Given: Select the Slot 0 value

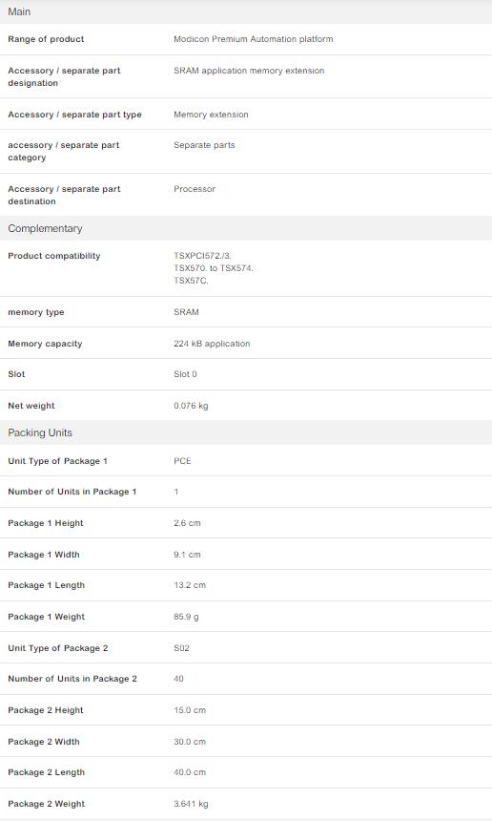Looking at the screenshot, I should click(185, 374).
